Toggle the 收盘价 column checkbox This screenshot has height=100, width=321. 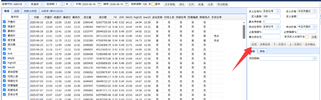click(x=4, y=26)
